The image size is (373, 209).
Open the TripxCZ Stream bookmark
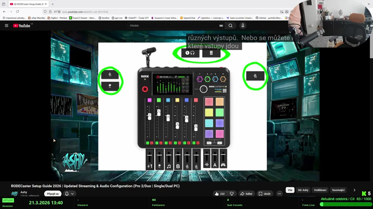tap(82, 18)
